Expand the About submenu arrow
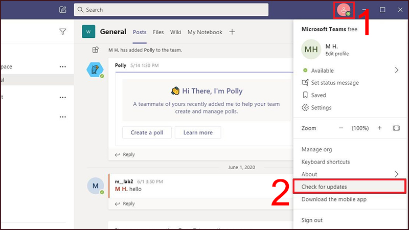Viewport: 409px width, 230px height. click(397, 174)
